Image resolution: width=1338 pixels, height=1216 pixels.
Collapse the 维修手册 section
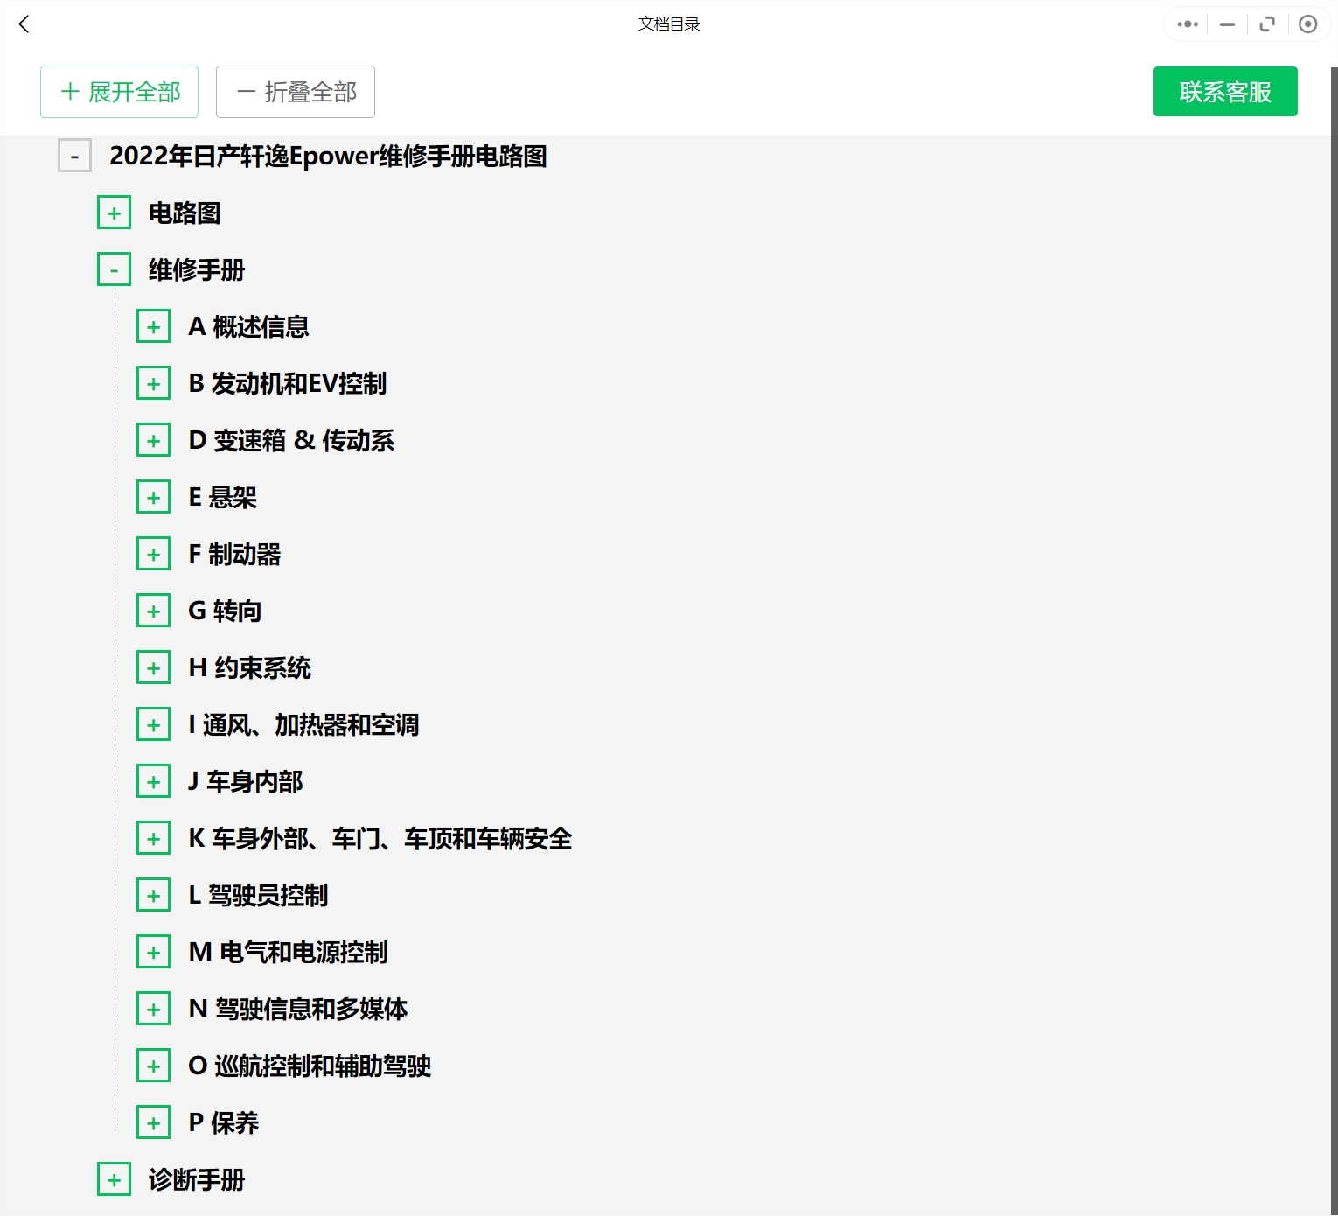pyautogui.click(x=114, y=270)
